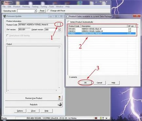Open the Flashing menu
This screenshot has height=121, width=142.
pyautogui.click(x=26, y=7)
